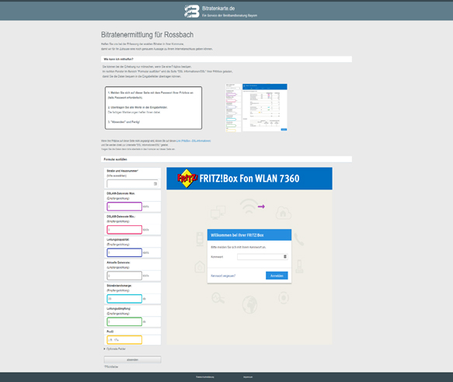Open Impressum in the footer
This screenshot has height=382, width=453.
248,377
